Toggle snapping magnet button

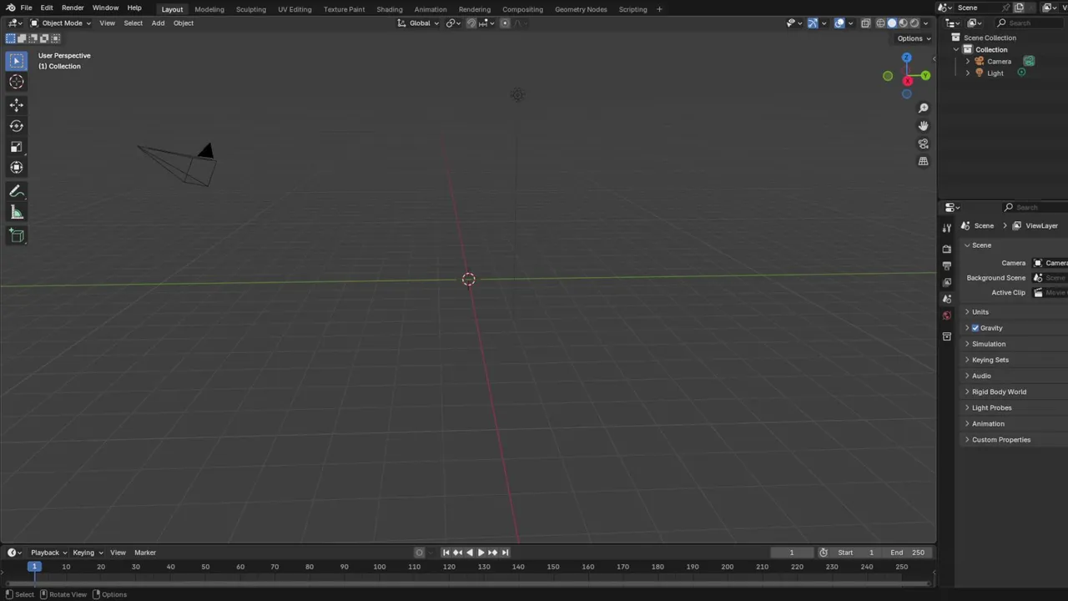tap(471, 23)
